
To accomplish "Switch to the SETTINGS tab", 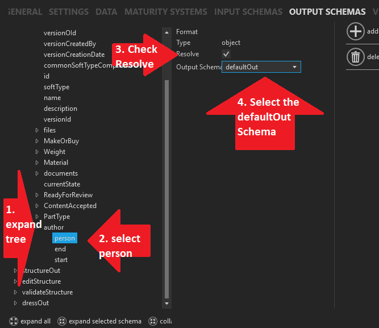I will pyautogui.click(x=69, y=12).
